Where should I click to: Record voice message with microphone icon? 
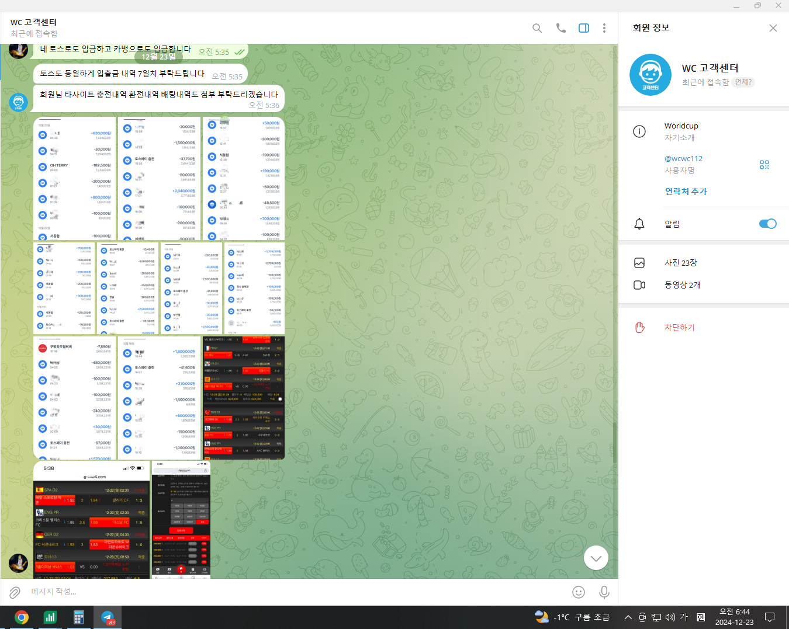(x=604, y=592)
